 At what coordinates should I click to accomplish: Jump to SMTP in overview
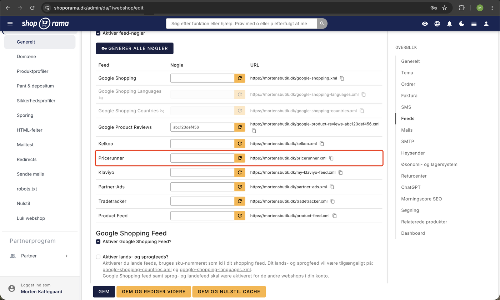[x=407, y=142]
